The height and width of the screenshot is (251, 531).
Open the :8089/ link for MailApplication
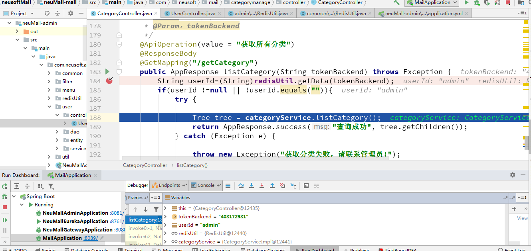pos(91,238)
